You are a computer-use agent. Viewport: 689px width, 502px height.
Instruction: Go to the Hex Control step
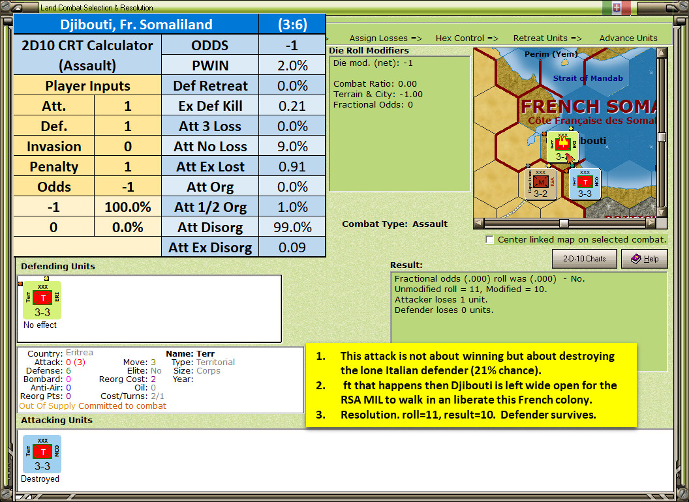(467, 38)
